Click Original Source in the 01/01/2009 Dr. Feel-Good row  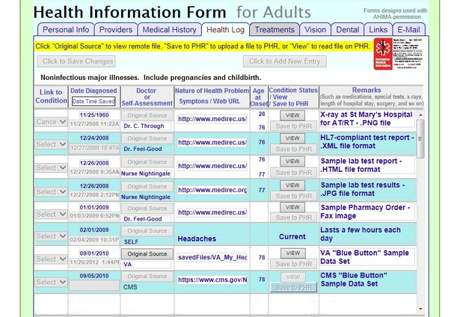pyautogui.click(x=147, y=209)
